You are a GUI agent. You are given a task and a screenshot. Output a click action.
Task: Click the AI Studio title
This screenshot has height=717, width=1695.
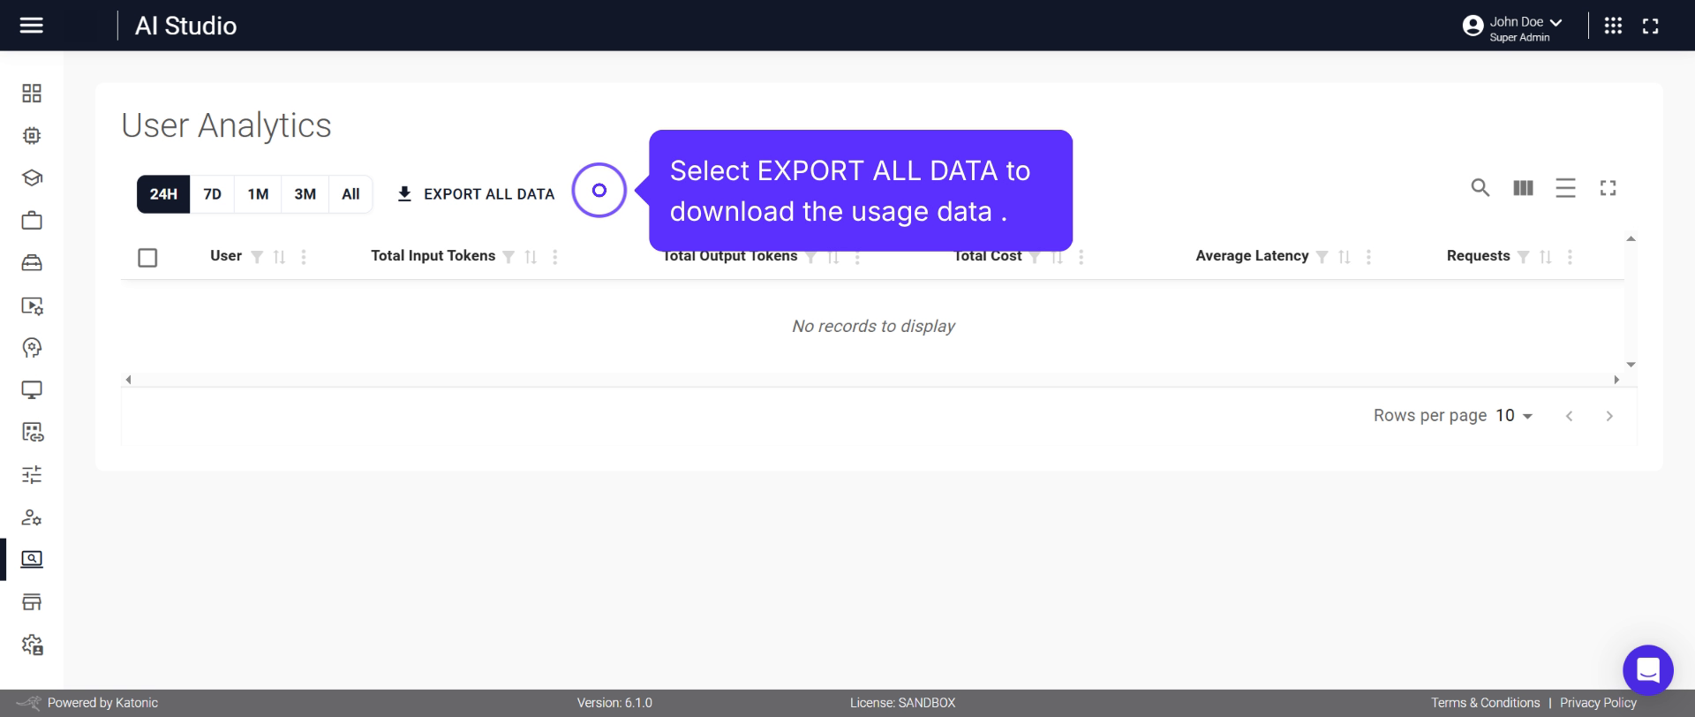tap(185, 26)
